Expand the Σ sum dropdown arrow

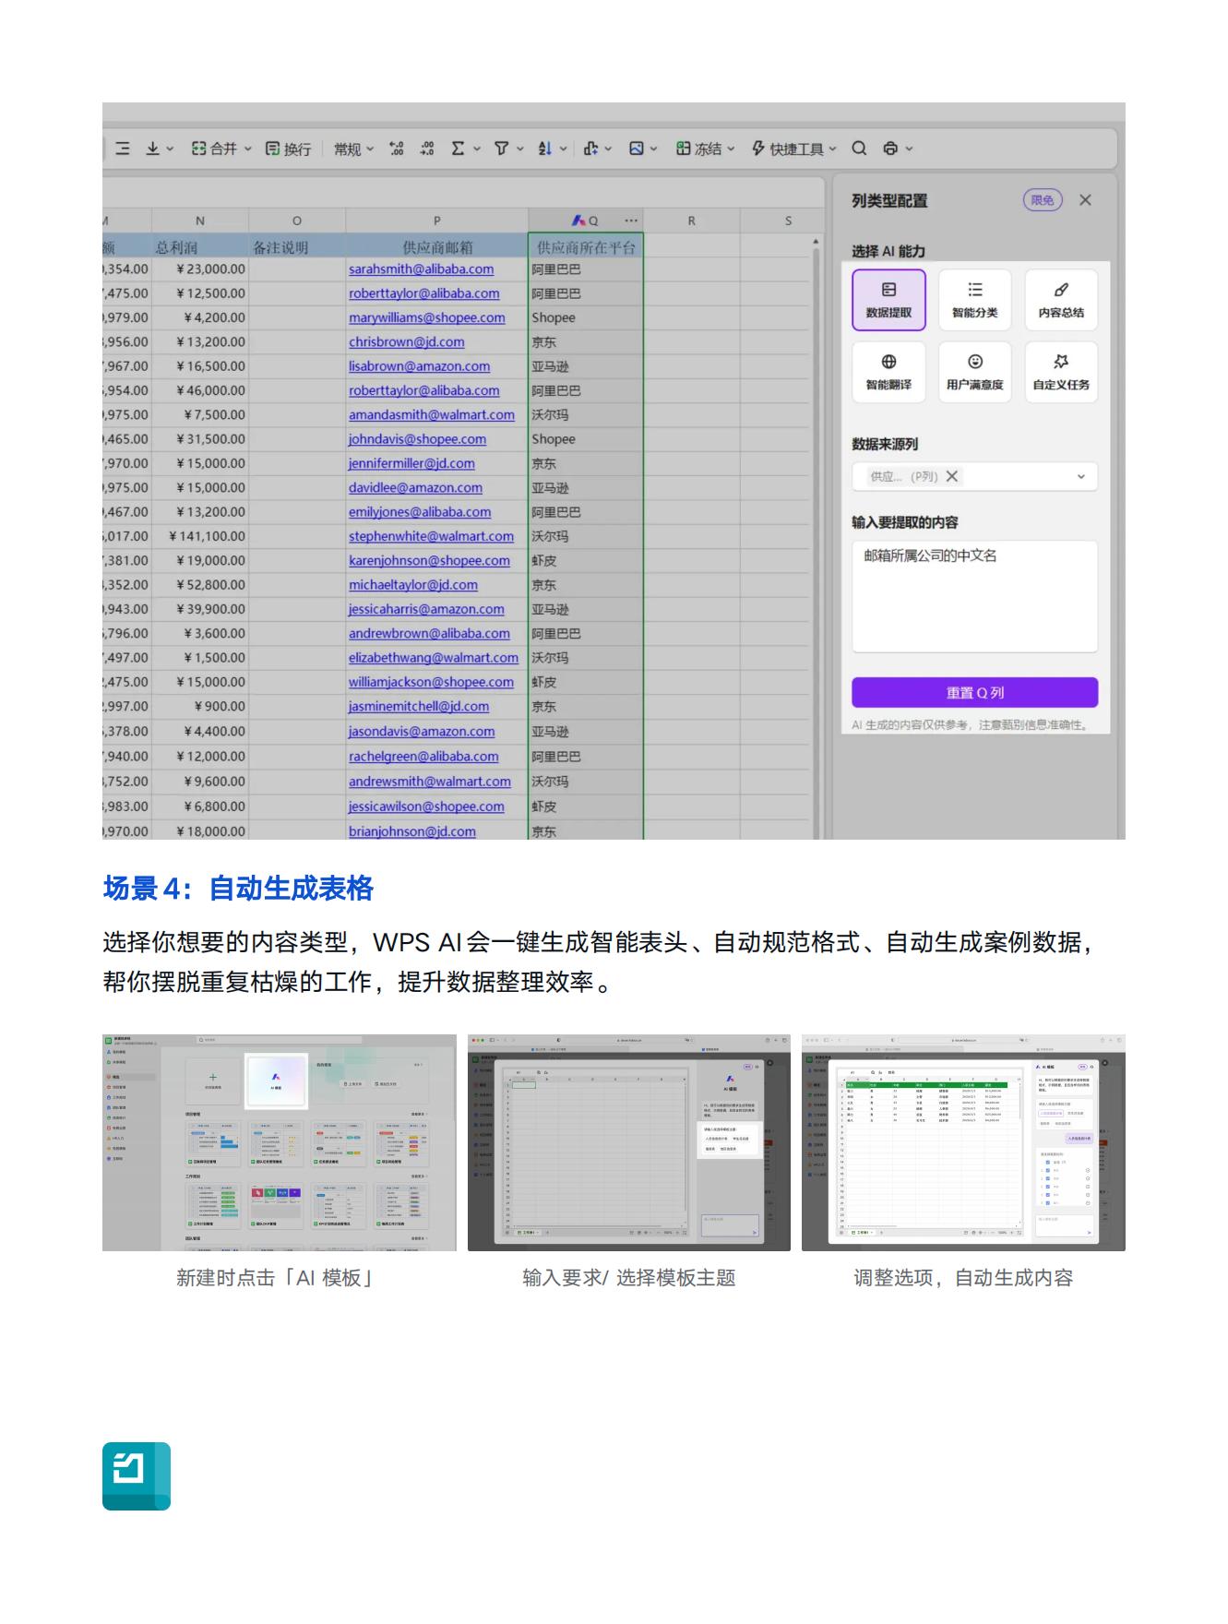477,149
